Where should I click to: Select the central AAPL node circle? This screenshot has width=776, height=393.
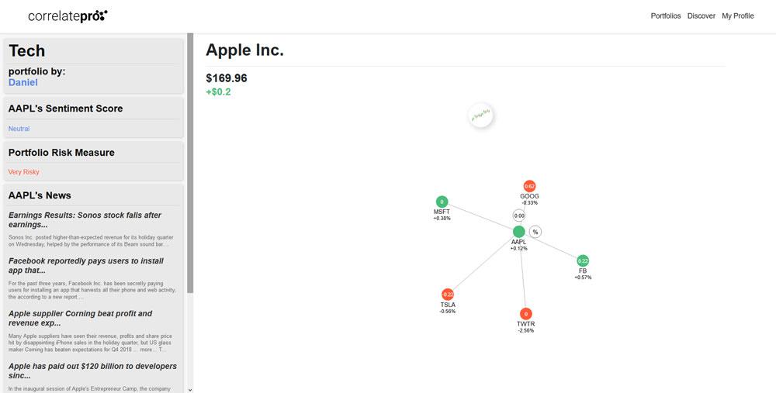coord(518,231)
